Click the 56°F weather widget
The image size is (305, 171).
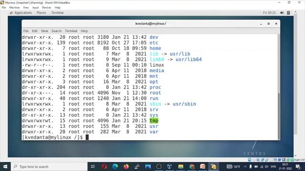[234, 167]
